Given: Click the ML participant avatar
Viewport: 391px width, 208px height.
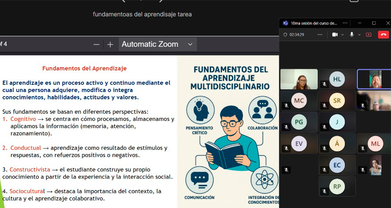Looking at the screenshot, I should [375, 144].
